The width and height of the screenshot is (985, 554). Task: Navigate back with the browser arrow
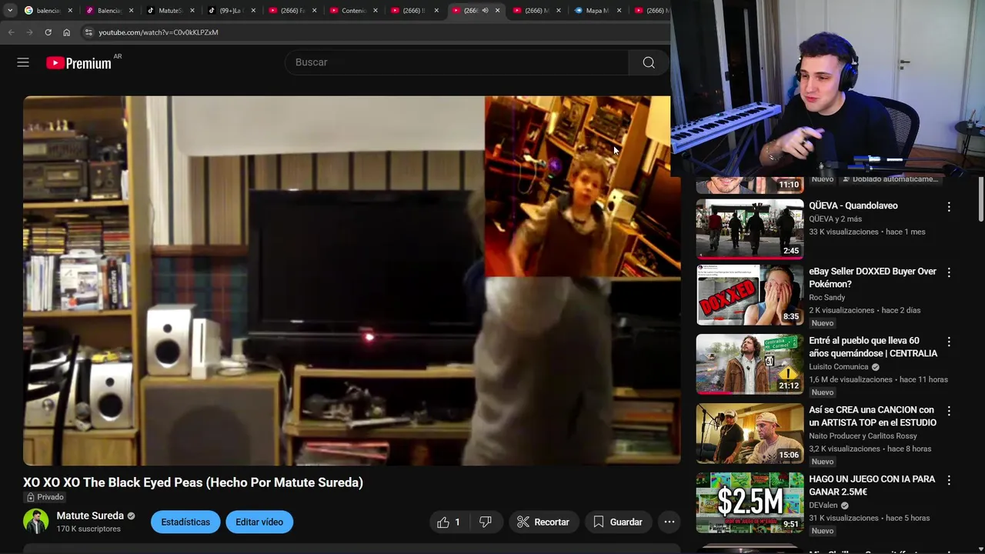point(11,32)
